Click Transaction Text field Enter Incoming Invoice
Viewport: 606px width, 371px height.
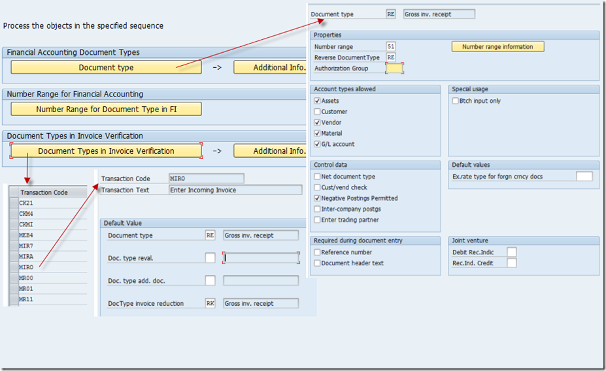[x=235, y=190]
